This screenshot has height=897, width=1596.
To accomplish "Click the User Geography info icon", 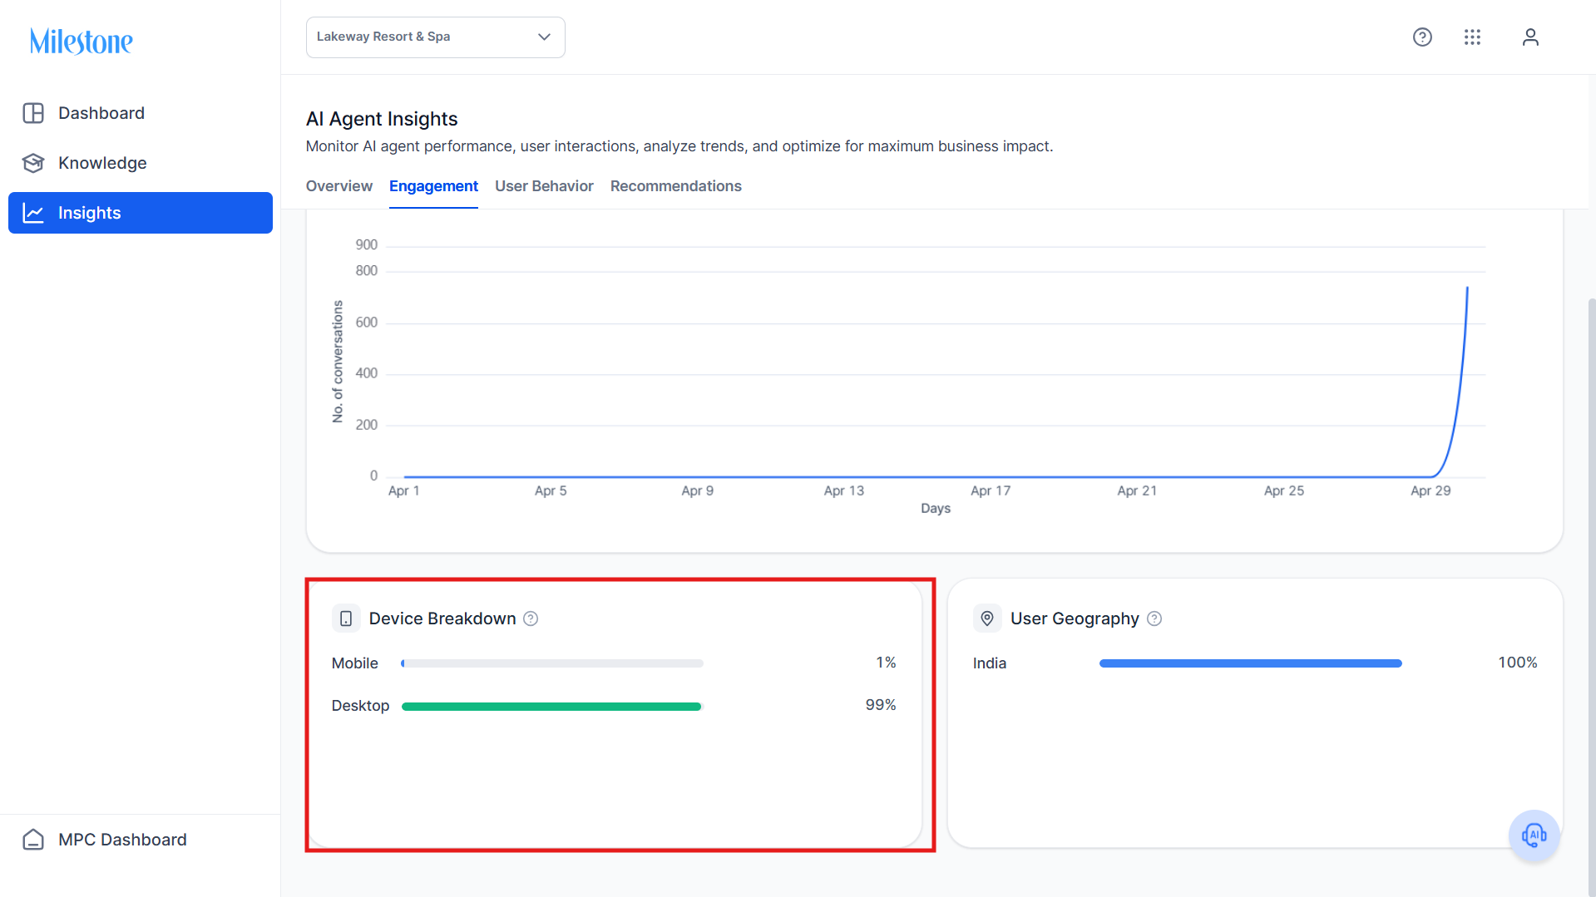I will (1154, 619).
